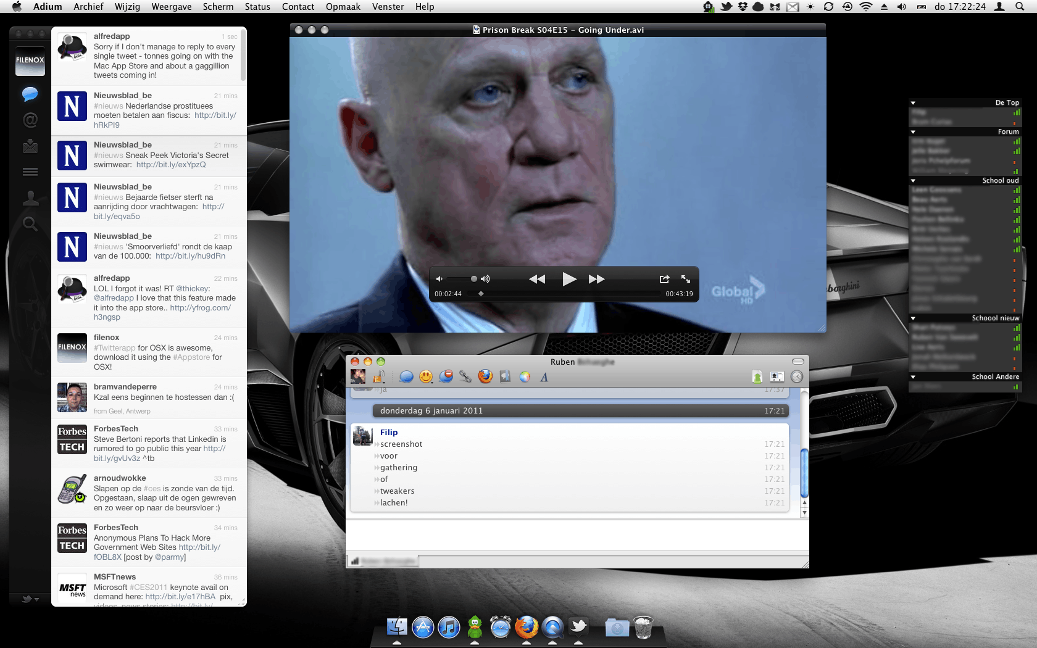Viewport: 1037px width, 648px height.
Task: Toggle the chat window toolbar pill button
Action: pos(798,362)
